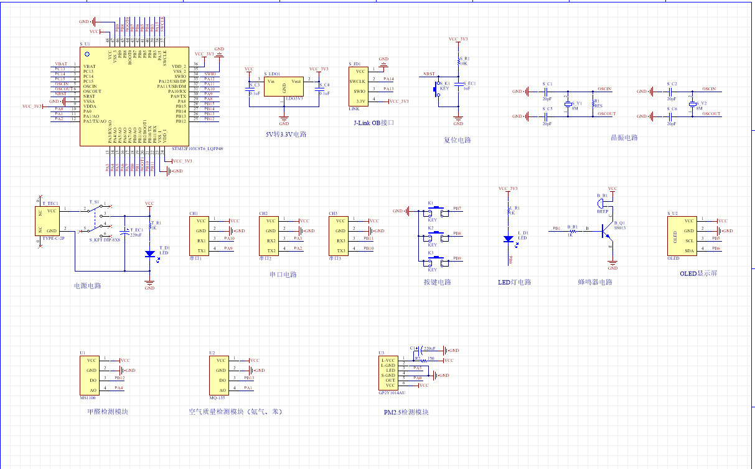Select the '晶振电路' caption text
This screenshot has width=755, height=469.
click(624, 138)
